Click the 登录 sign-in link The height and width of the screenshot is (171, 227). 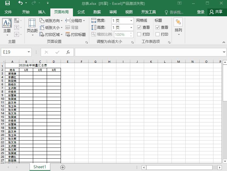[201, 12]
